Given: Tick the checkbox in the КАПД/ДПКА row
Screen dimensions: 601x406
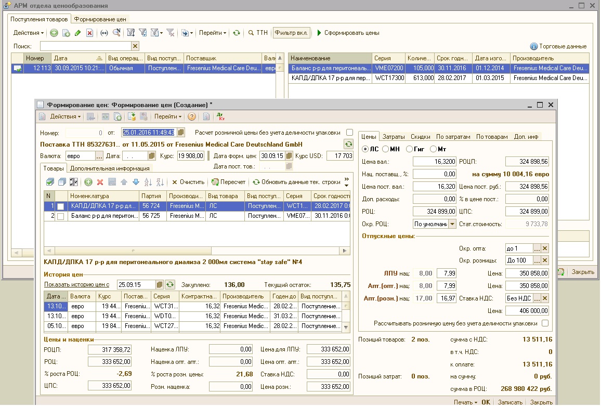Looking at the screenshot, I should coord(61,206).
